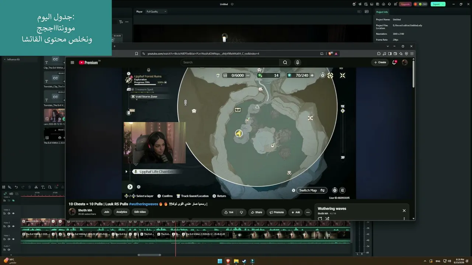This screenshot has height=265, width=472.
Task: Open the Full Quality player dropdown
Action: pyautogui.click(x=156, y=12)
